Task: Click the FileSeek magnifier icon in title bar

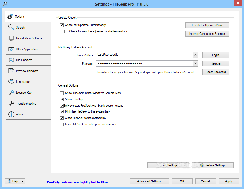Action: click(x=5, y=4)
